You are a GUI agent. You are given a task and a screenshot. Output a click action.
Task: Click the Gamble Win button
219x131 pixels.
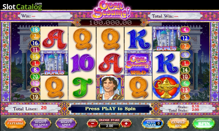[178, 123]
